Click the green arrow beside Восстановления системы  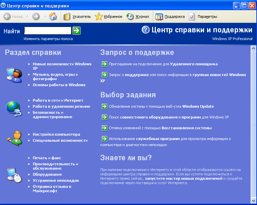tap(105, 128)
